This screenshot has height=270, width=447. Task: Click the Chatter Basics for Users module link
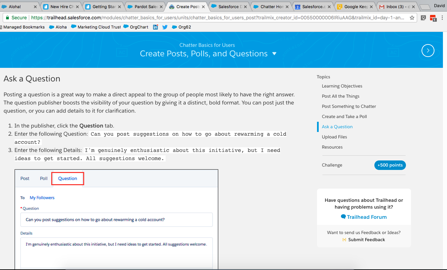pos(207,45)
